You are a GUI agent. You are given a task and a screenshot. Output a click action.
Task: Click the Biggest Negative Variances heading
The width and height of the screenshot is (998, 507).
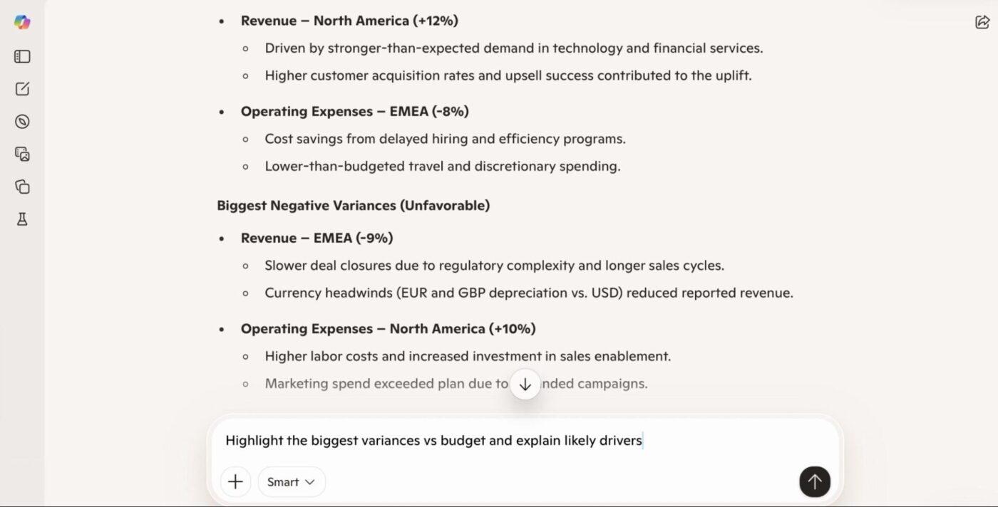coord(353,205)
